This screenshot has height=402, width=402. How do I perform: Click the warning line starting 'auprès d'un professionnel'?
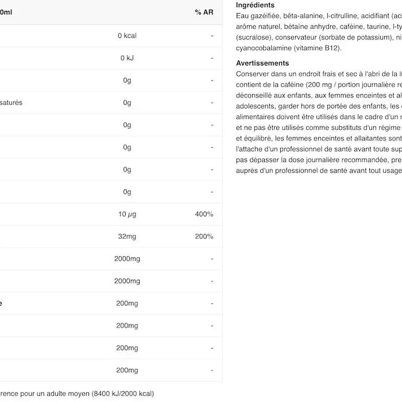319,171
